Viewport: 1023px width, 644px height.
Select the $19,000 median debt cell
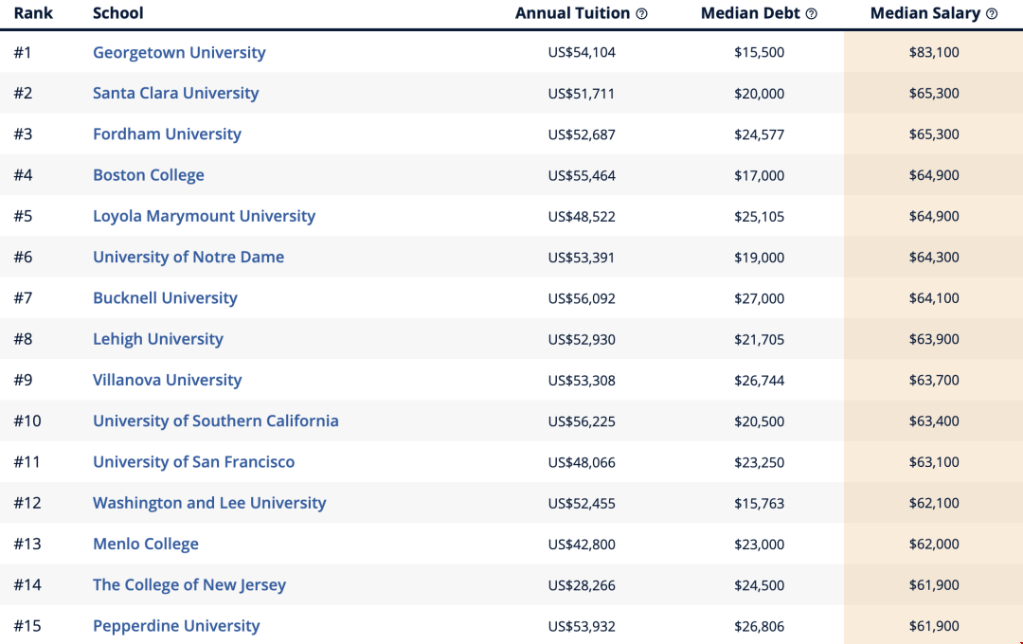click(759, 257)
